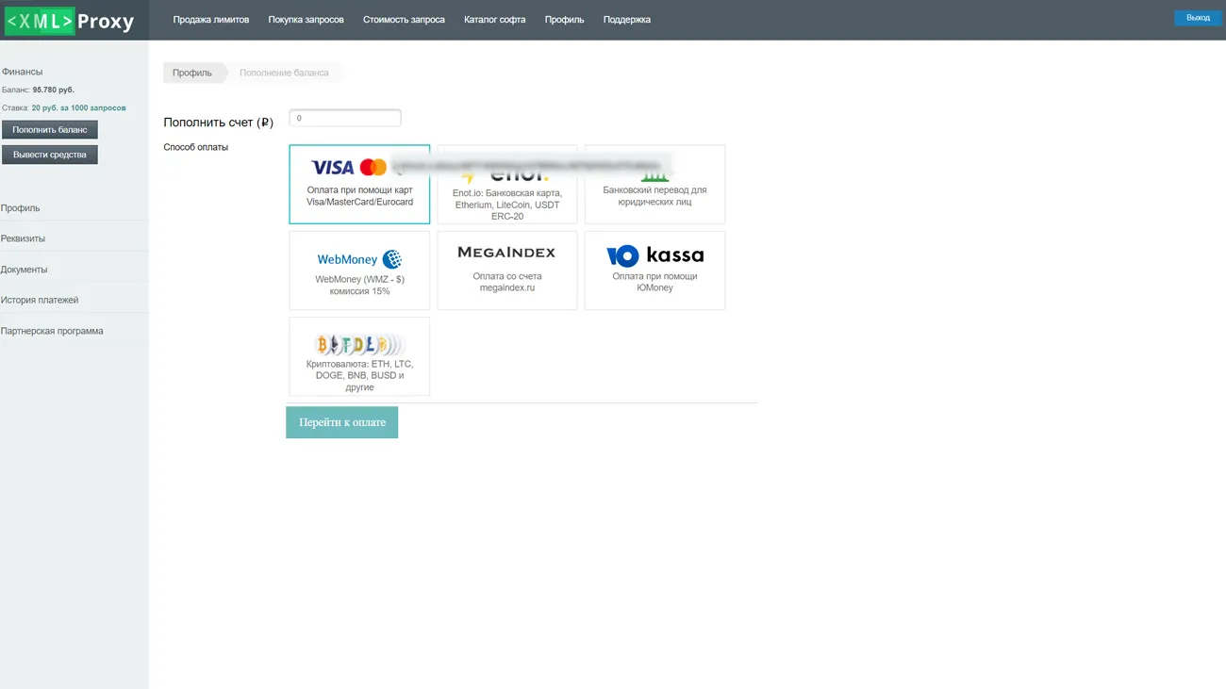Click the Перейти к оплате button

pos(341,422)
